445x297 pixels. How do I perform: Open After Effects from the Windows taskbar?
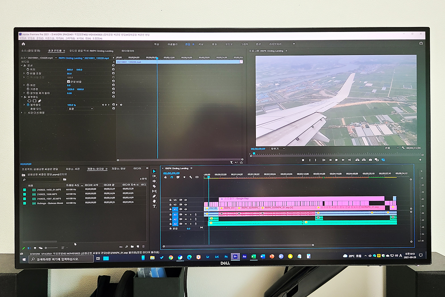245,257
